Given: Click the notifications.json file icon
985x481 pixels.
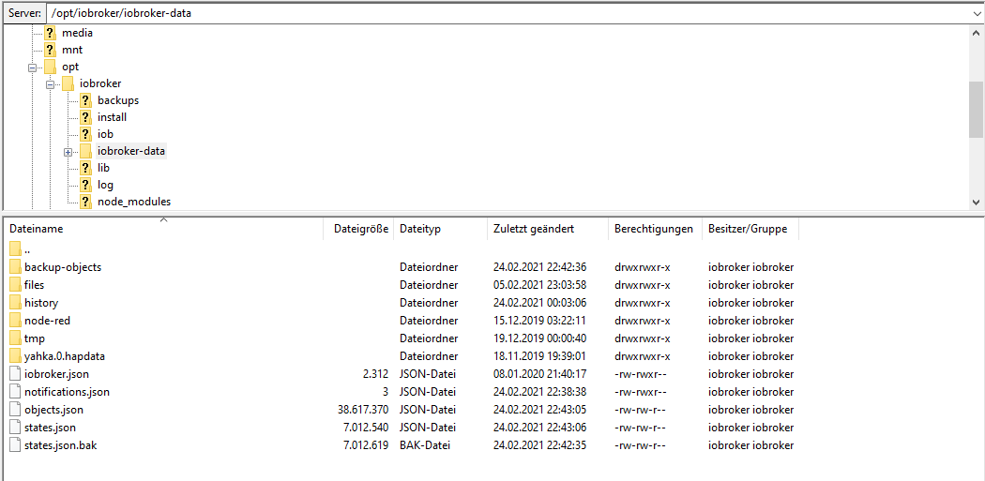Looking at the screenshot, I should (15, 392).
